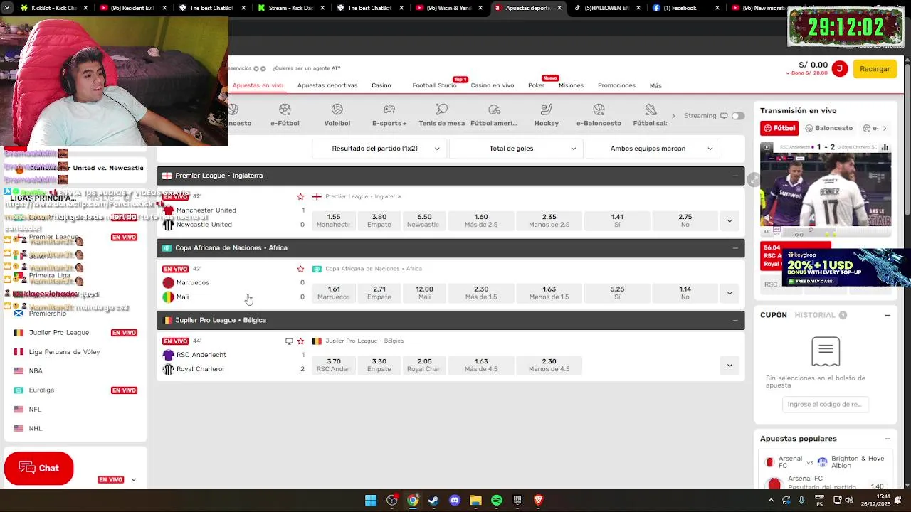Favorite the RSC Anderlecht match star
This screenshot has width=911, height=512.
[300, 341]
